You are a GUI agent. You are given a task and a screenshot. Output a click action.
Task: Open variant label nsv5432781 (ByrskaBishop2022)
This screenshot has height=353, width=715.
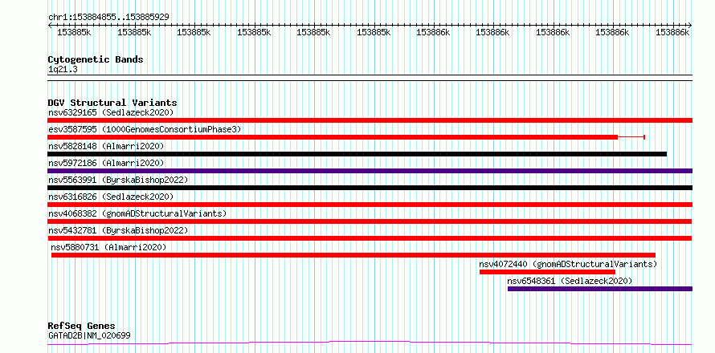[118, 230]
